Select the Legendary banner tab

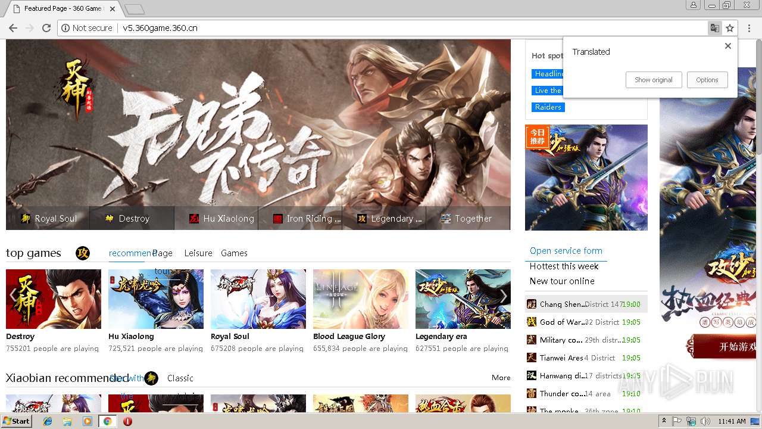point(384,218)
